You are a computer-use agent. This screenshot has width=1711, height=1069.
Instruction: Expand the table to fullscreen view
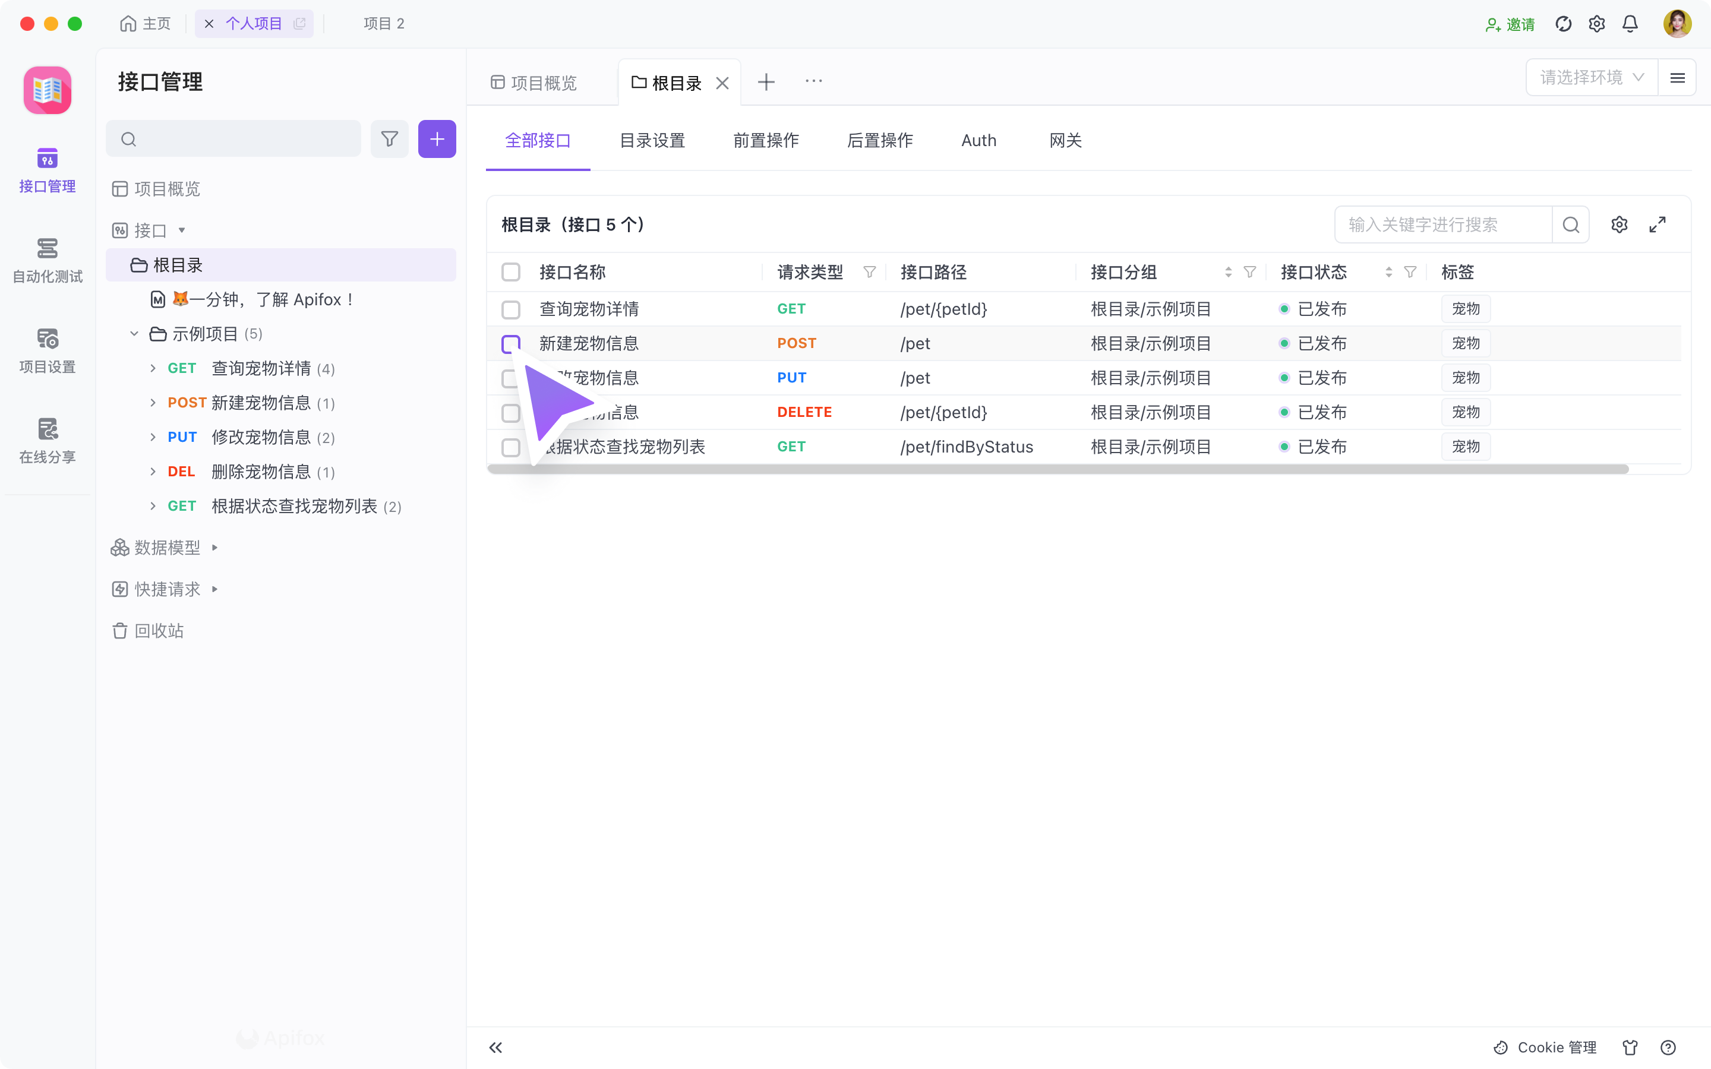[1658, 224]
